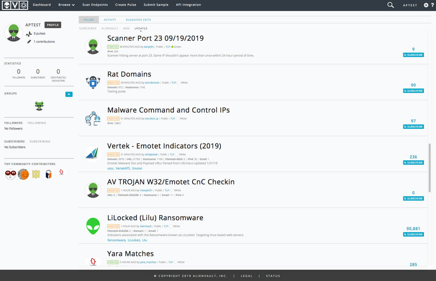Click Scanner Port 23 author avatar
This screenshot has height=281, width=436.
93,46
